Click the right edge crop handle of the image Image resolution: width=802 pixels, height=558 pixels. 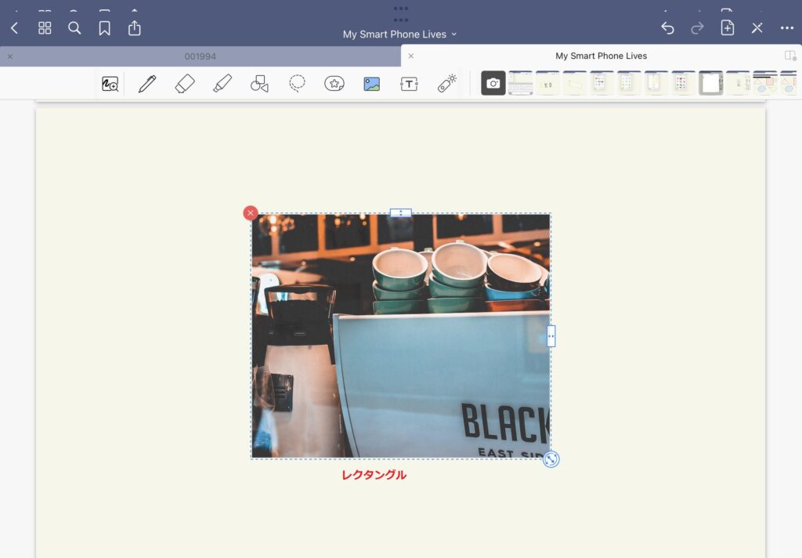tap(551, 336)
